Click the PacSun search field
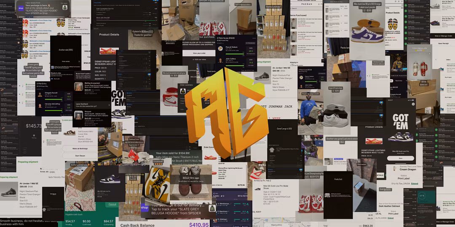This screenshot has width=455, height=227. pos(307,8)
